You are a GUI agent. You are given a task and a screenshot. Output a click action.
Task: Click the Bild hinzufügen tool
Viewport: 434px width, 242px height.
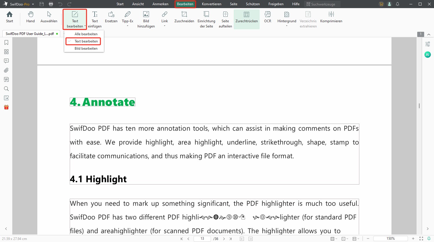click(146, 20)
